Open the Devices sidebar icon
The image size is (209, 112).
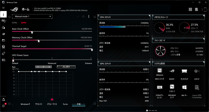click(x=4, y=21)
